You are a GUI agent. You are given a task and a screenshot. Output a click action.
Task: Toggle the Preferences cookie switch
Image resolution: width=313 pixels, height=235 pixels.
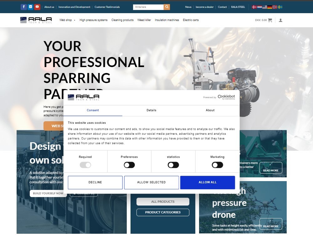129,165
